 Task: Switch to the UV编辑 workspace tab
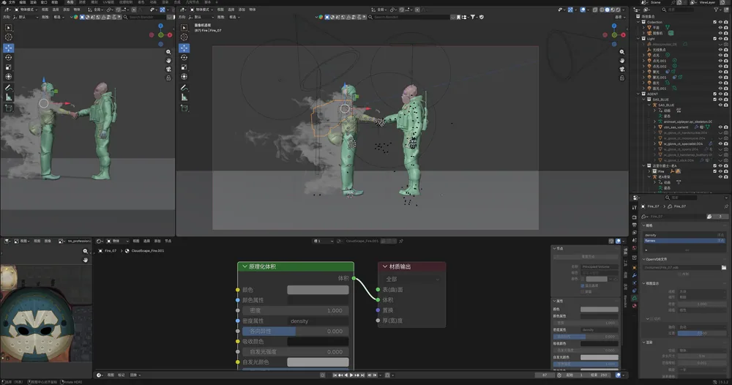(x=108, y=2)
